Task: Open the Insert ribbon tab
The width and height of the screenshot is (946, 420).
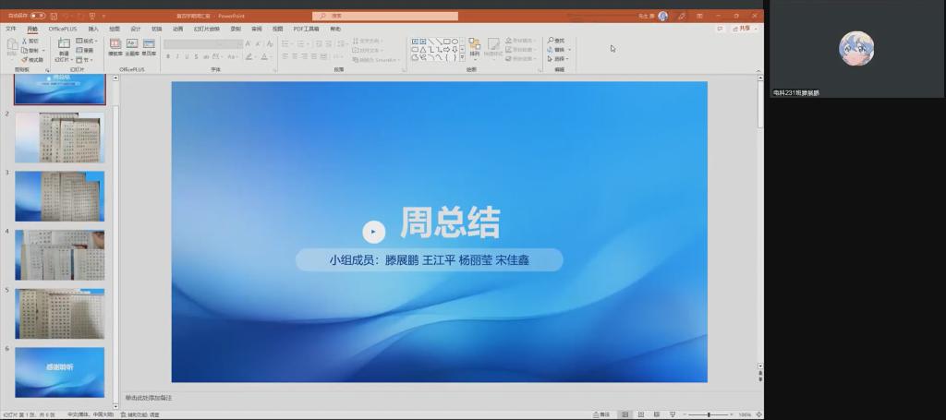Action: point(93,29)
